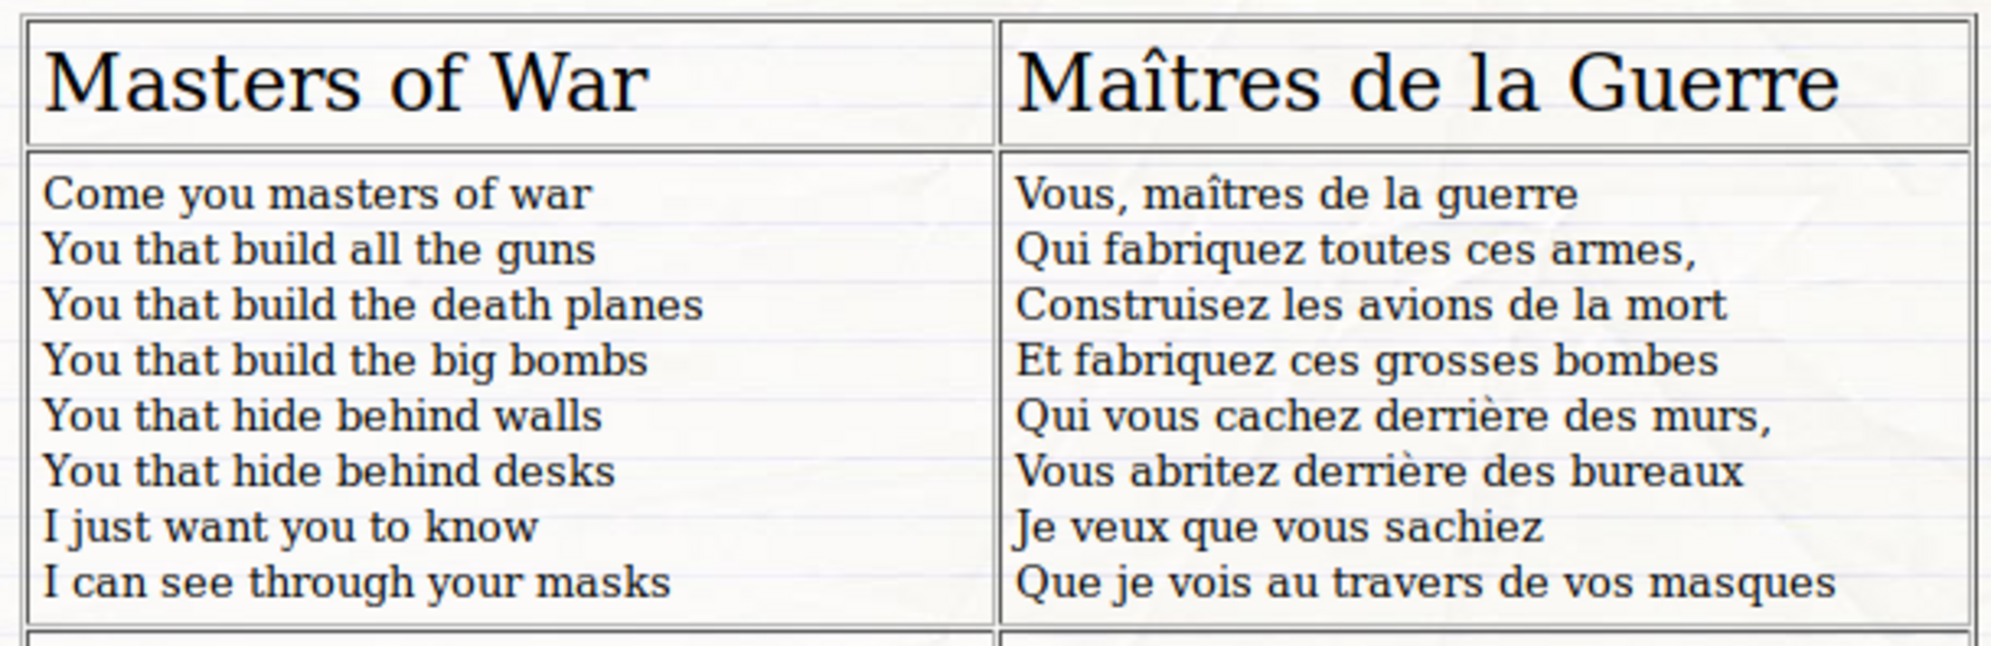Click the "Masters of War" heading
This screenshot has height=646, width=1991.
346,83
